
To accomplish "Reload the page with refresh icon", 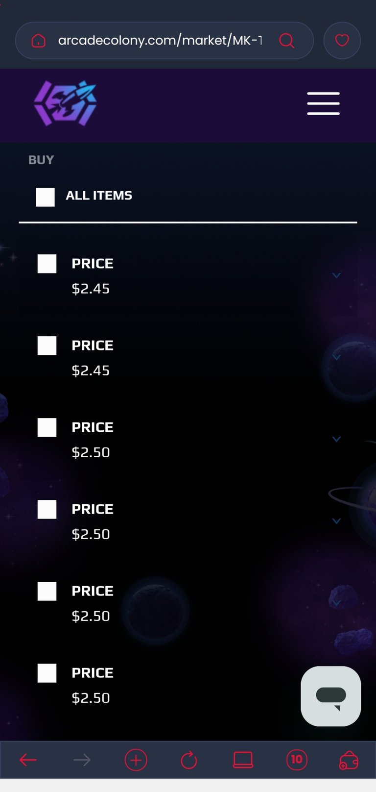I will (x=189, y=760).
